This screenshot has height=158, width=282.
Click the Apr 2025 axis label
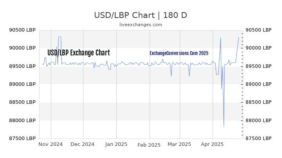click(212, 144)
